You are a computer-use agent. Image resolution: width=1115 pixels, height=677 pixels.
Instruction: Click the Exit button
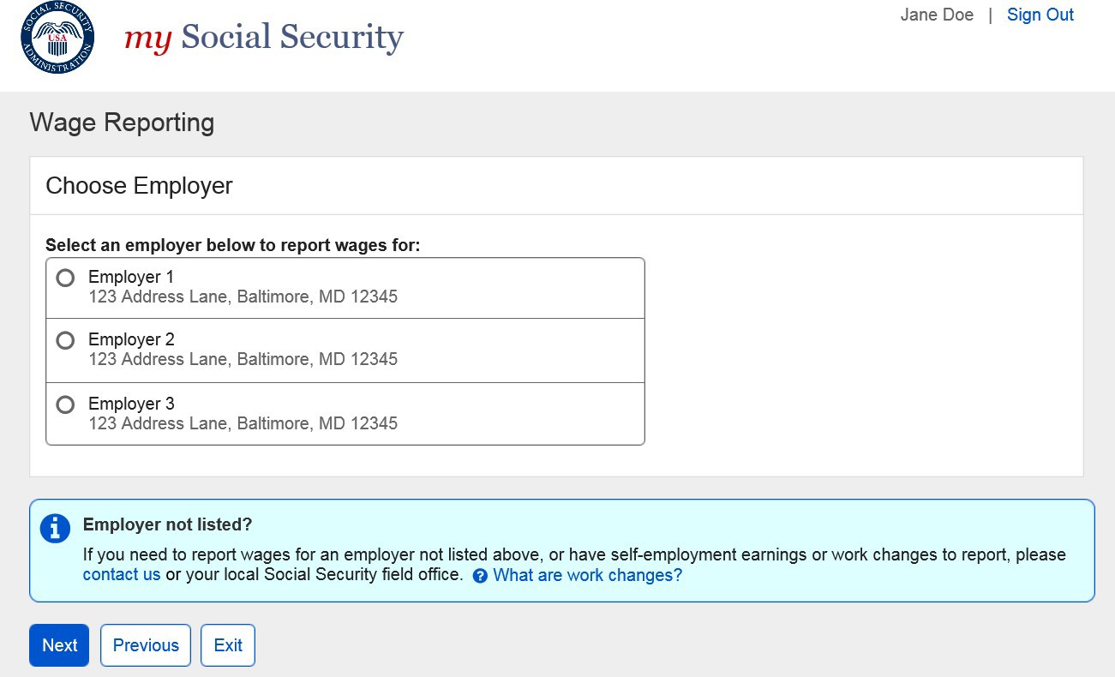[x=228, y=645]
